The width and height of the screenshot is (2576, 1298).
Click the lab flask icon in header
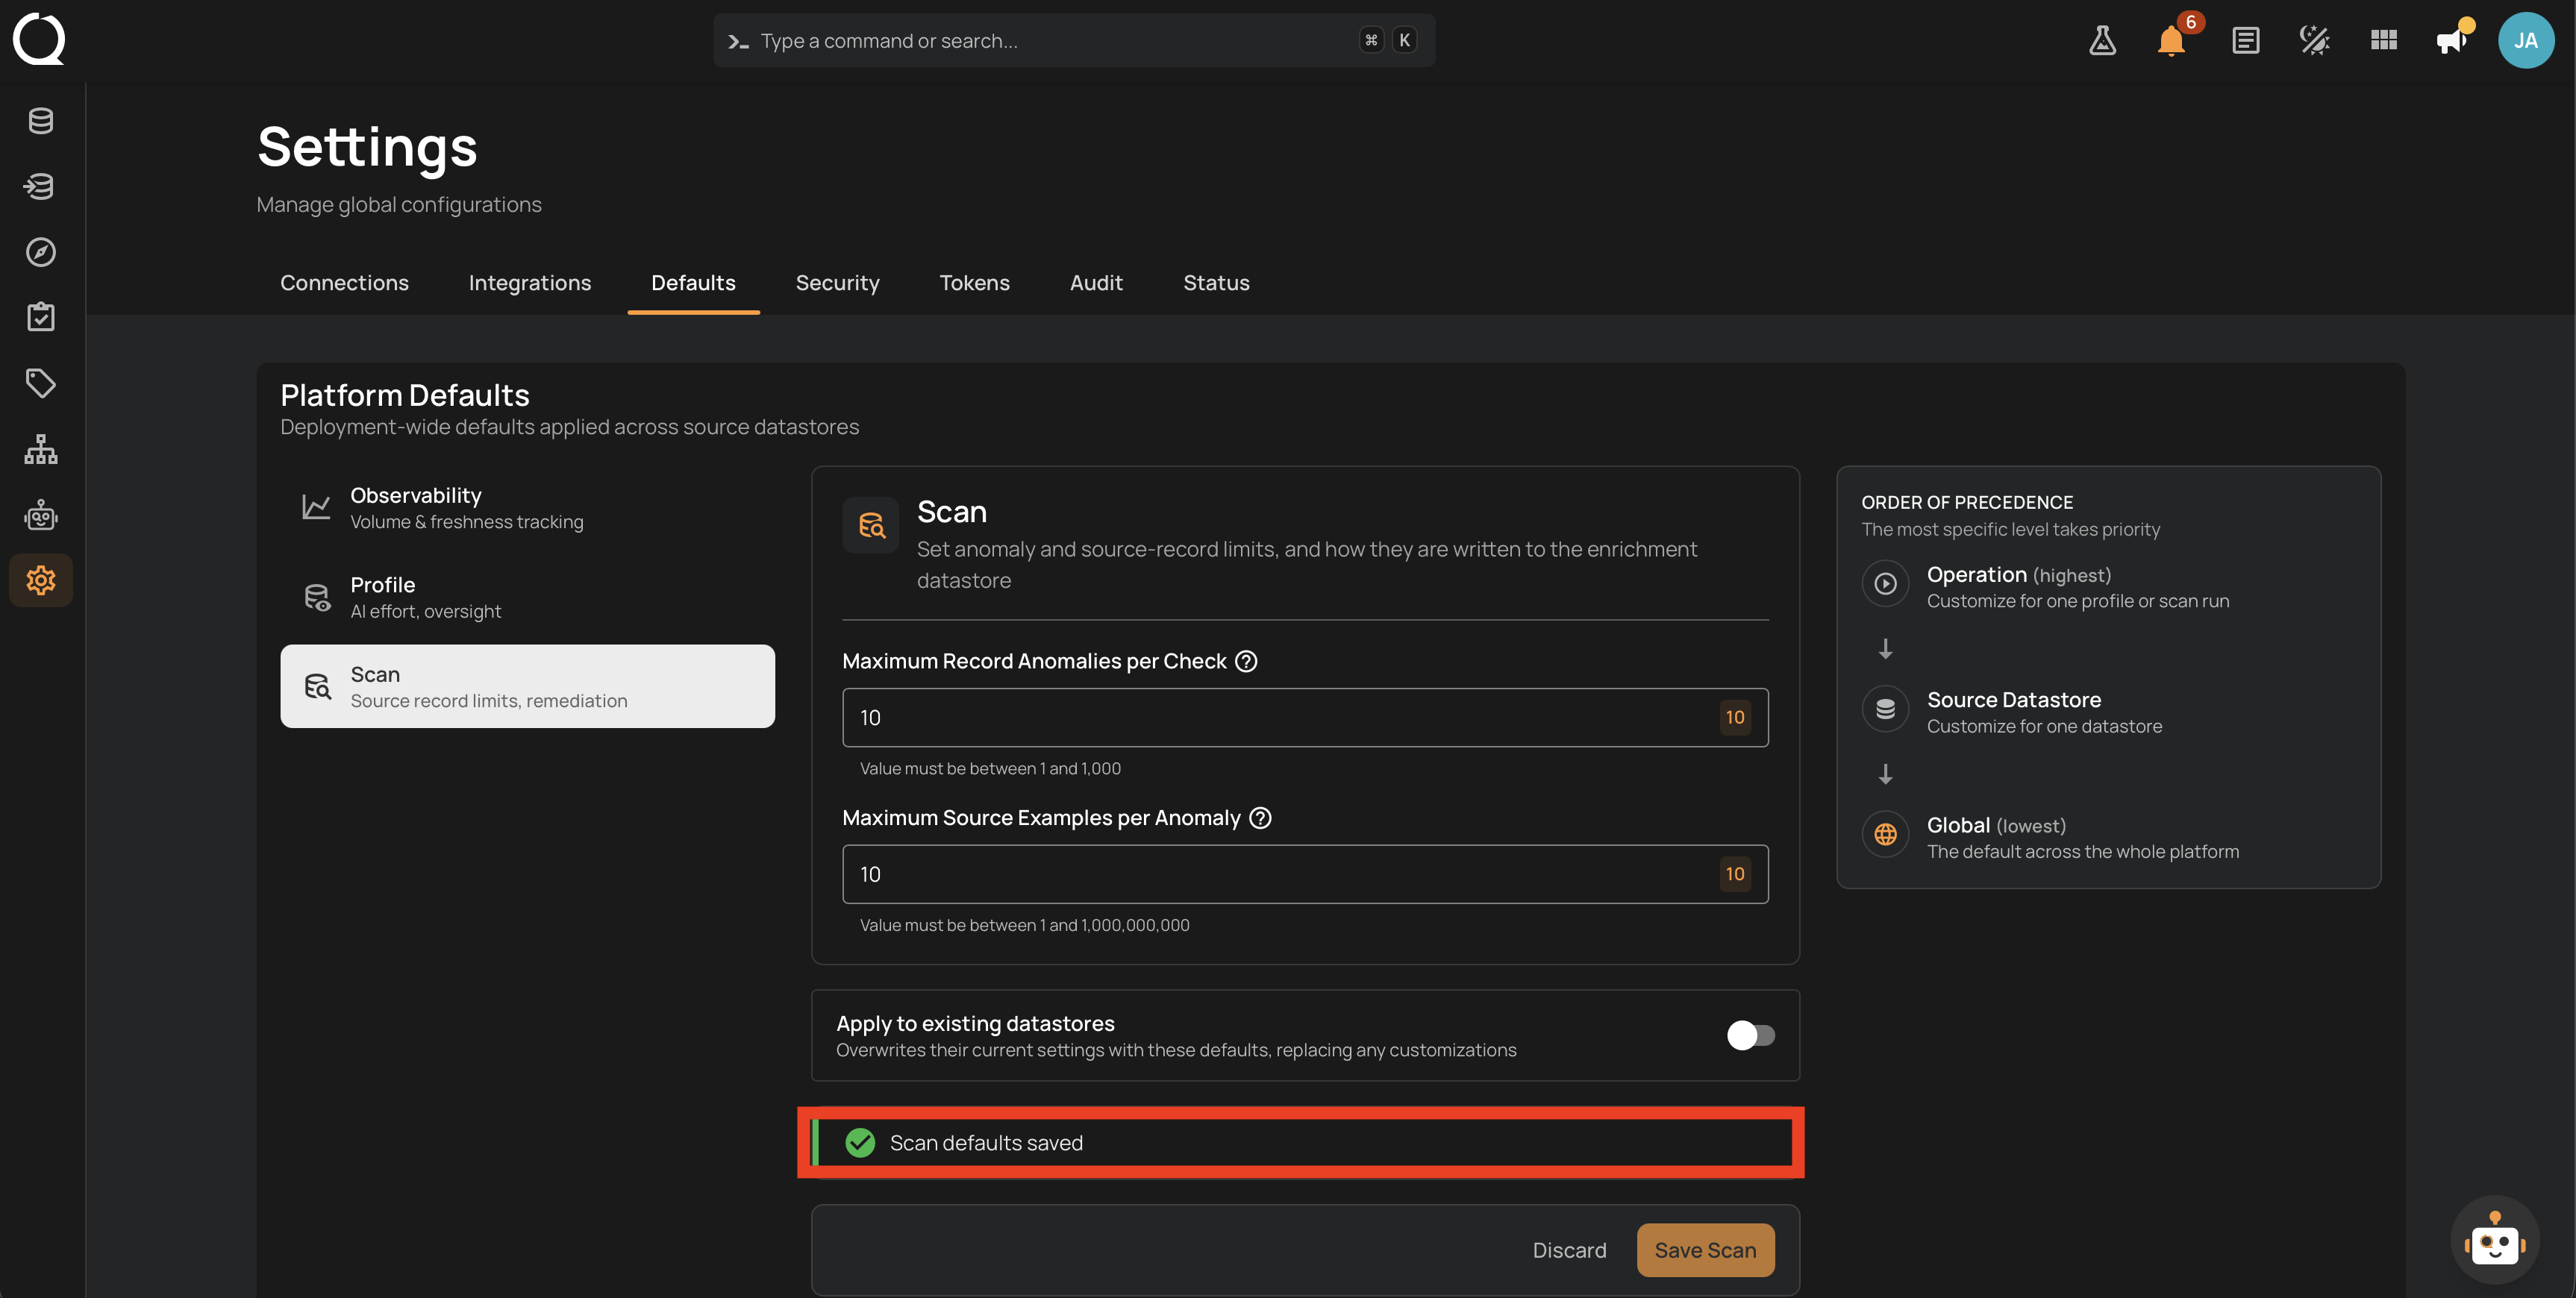pyautogui.click(x=2102, y=40)
